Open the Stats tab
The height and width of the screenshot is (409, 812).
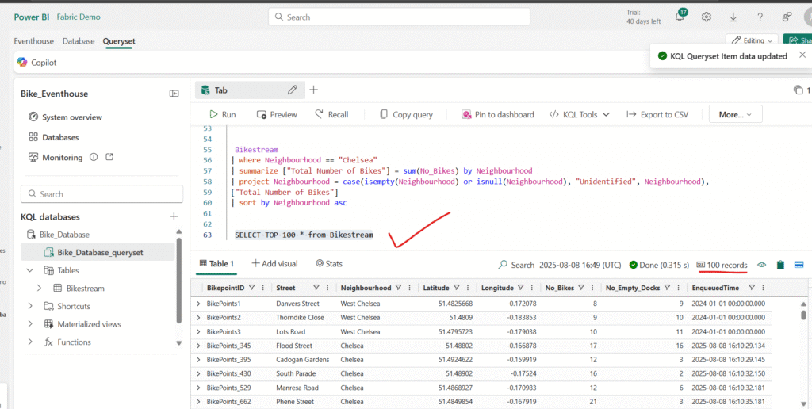point(329,264)
